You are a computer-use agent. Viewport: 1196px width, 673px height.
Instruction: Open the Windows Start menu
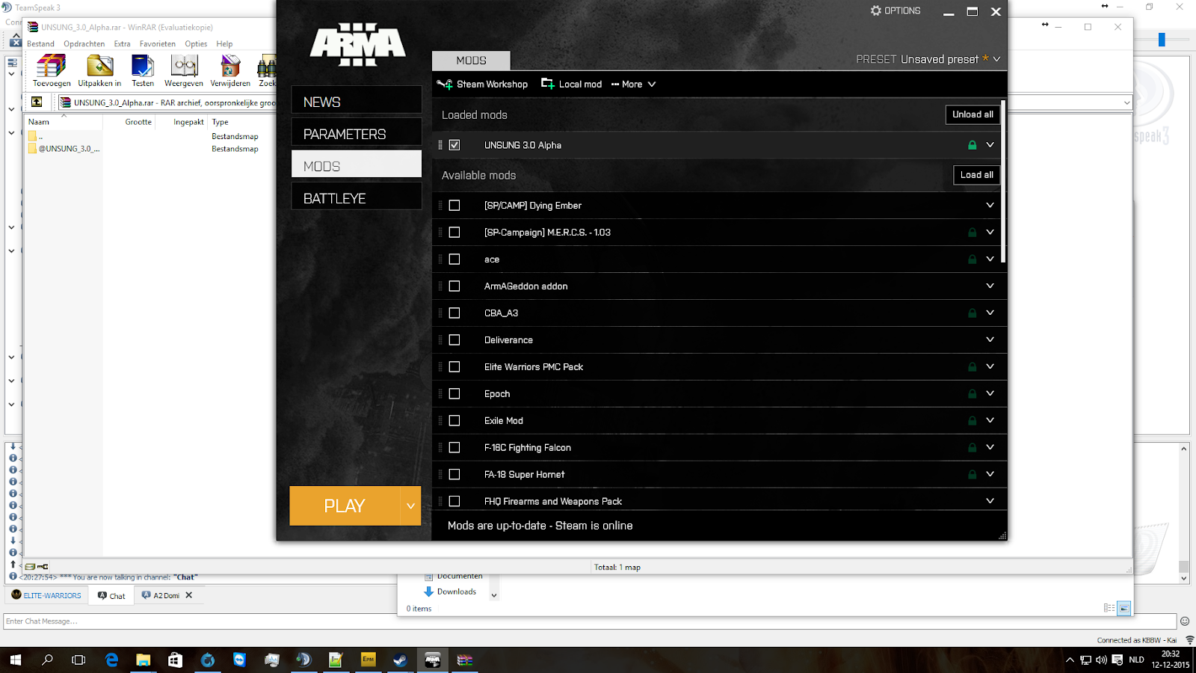[x=15, y=660]
